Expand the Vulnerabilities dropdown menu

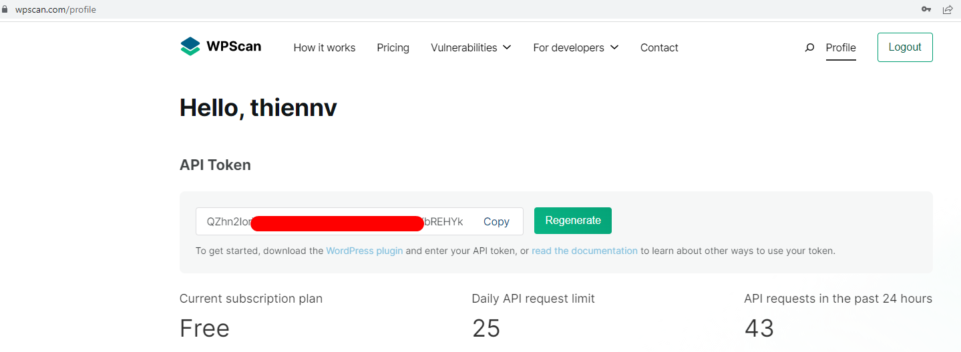(471, 47)
